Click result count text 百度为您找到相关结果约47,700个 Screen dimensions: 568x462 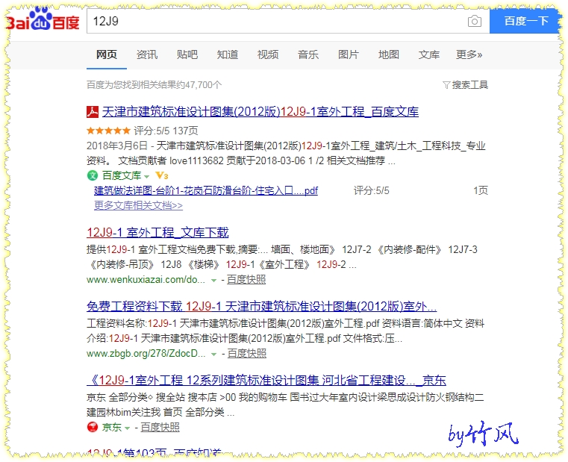click(154, 85)
